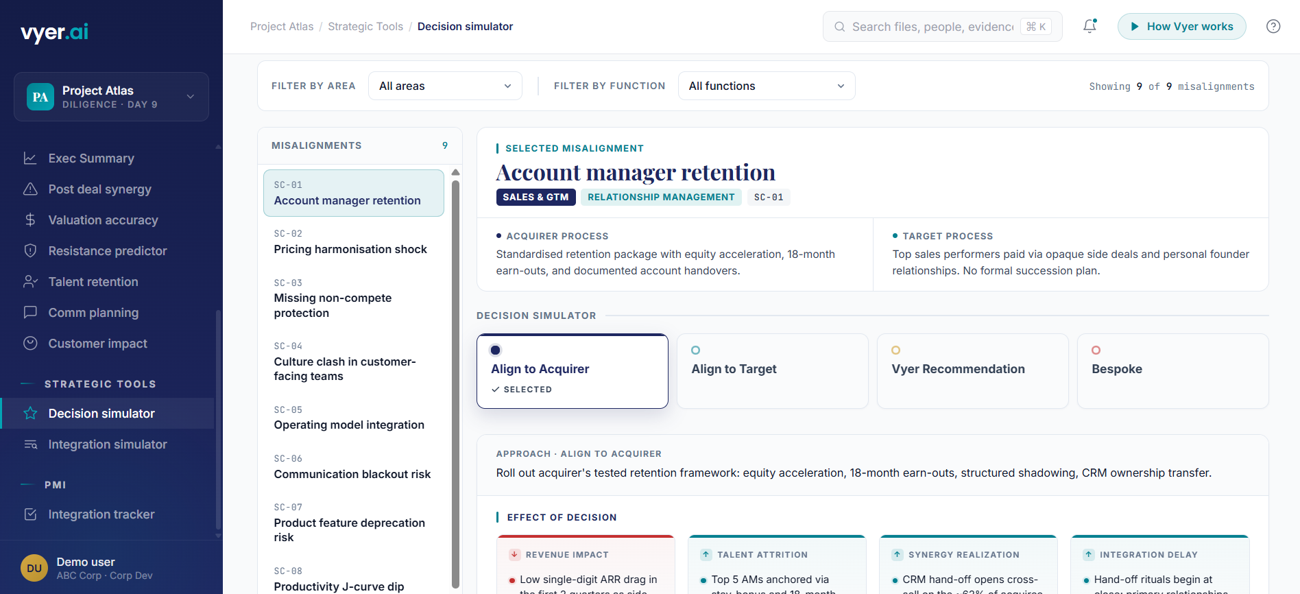Click the How Vyer works button
This screenshot has height=594, width=1300.
tap(1181, 27)
